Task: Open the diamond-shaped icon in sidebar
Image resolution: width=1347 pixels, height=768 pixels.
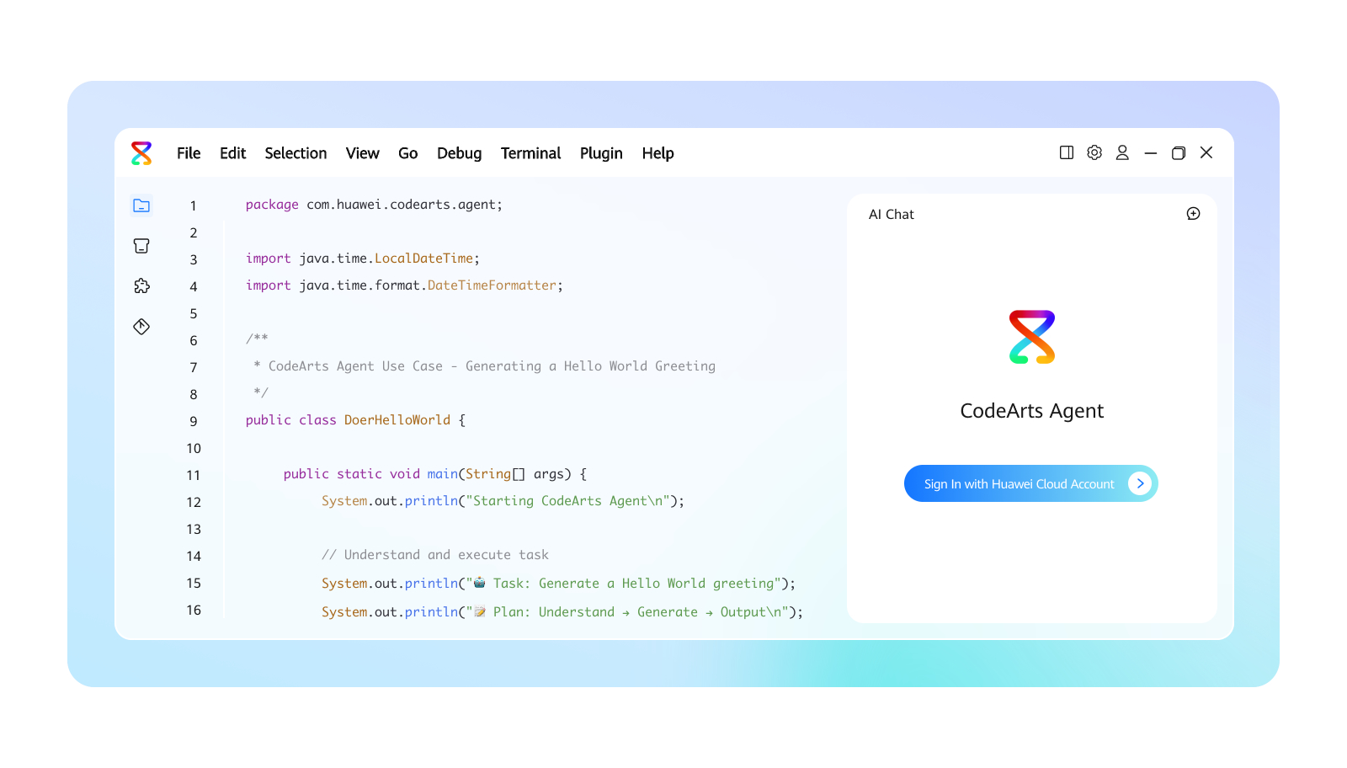Action: tap(141, 327)
